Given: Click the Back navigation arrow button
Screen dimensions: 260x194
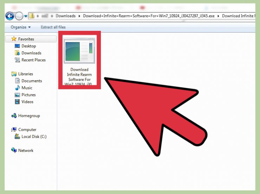Looking at the screenshot, I should tap(9, 16).
